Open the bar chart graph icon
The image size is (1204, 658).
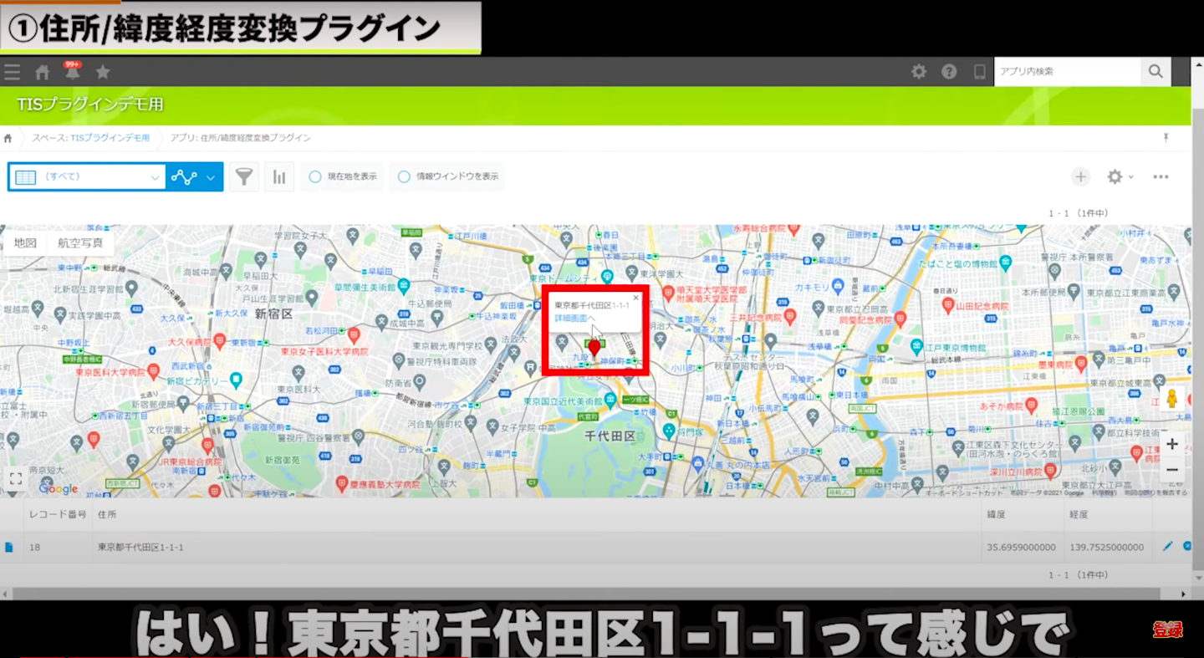point(279,176)
